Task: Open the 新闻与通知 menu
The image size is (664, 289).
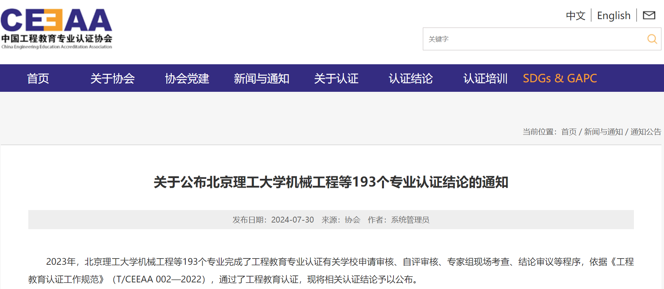Action: coord(262,78)
